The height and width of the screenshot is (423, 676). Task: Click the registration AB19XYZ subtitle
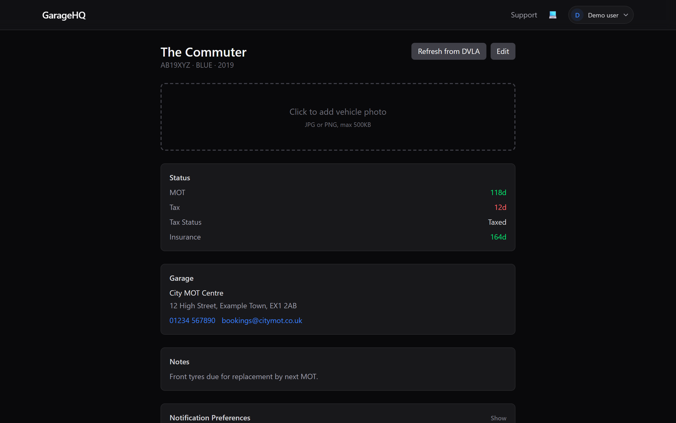[x=175, y=65]
